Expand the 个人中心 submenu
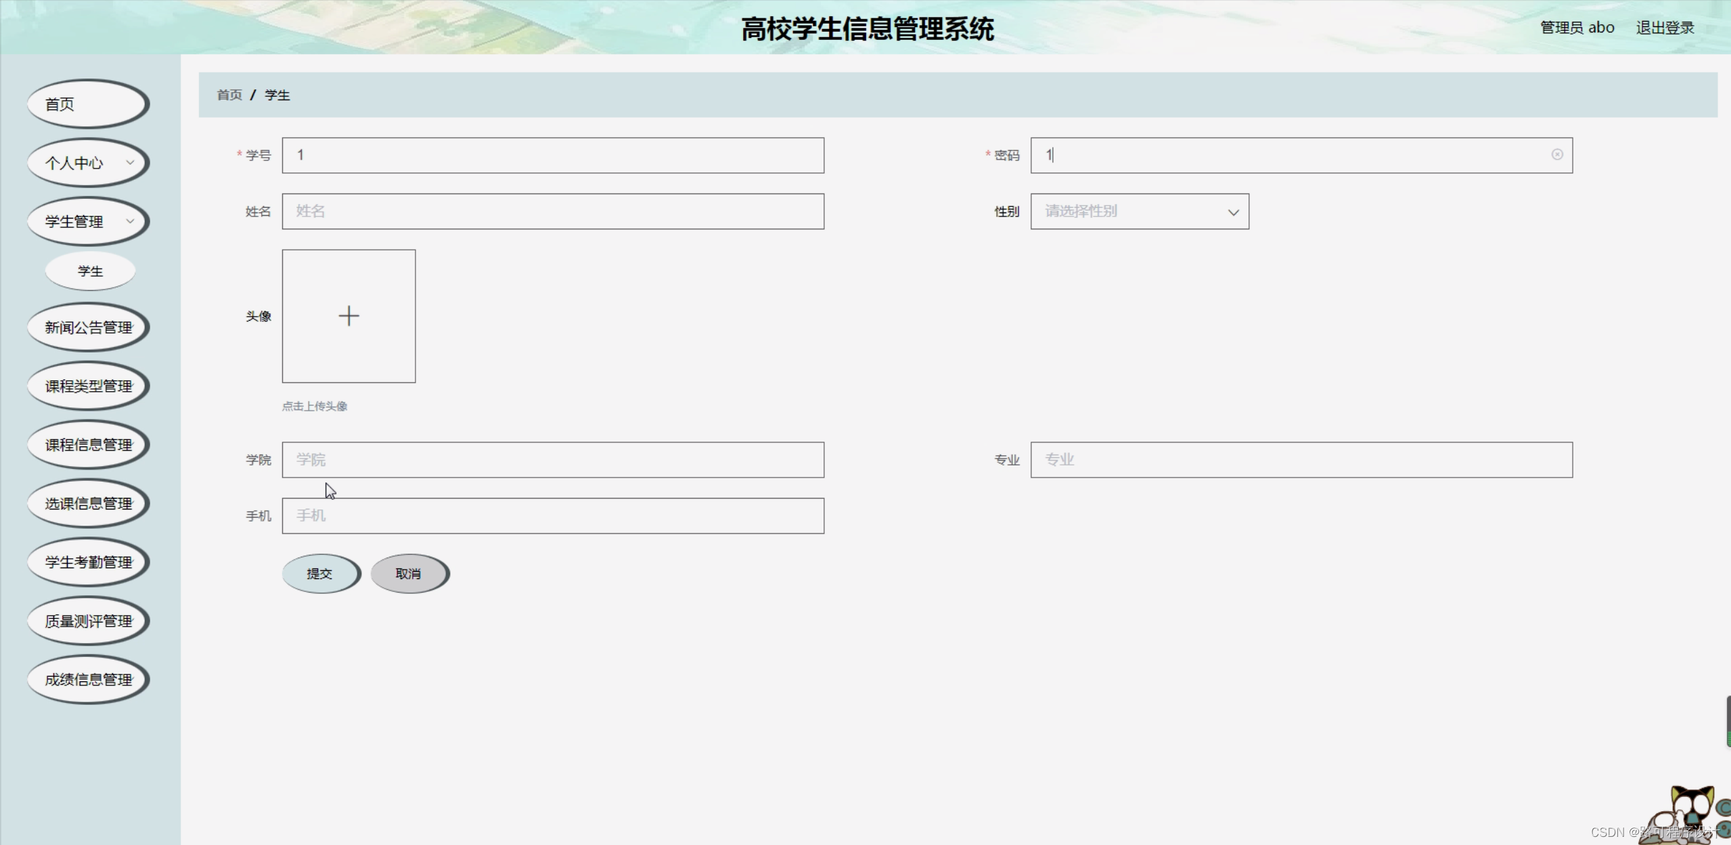Screen dimensions: 1731x845 (x=88, y=162)
